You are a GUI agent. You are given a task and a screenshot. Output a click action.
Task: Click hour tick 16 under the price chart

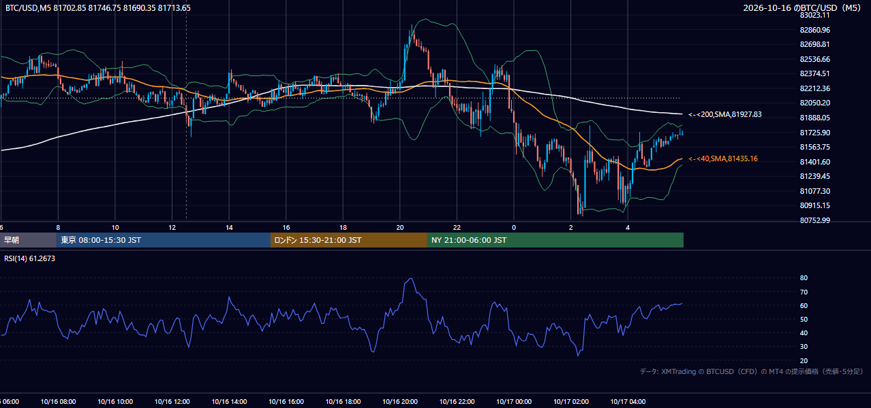click(286, 227)
